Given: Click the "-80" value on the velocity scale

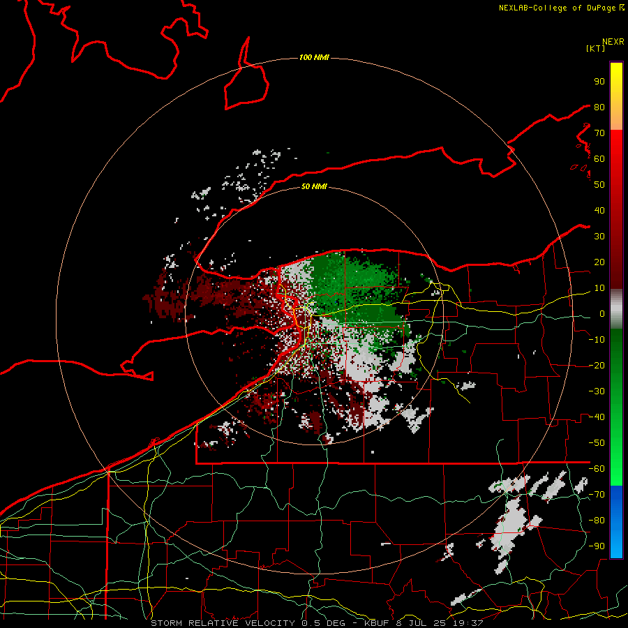Looking at the screenshot, I should (597, 521).
